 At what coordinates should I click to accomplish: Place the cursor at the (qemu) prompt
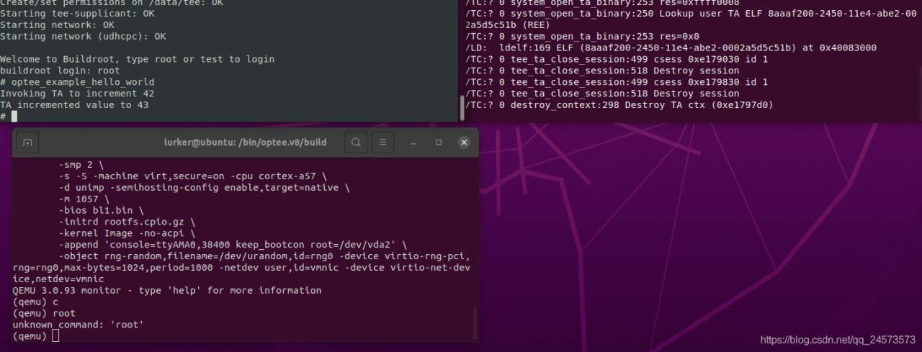[56, 336]
